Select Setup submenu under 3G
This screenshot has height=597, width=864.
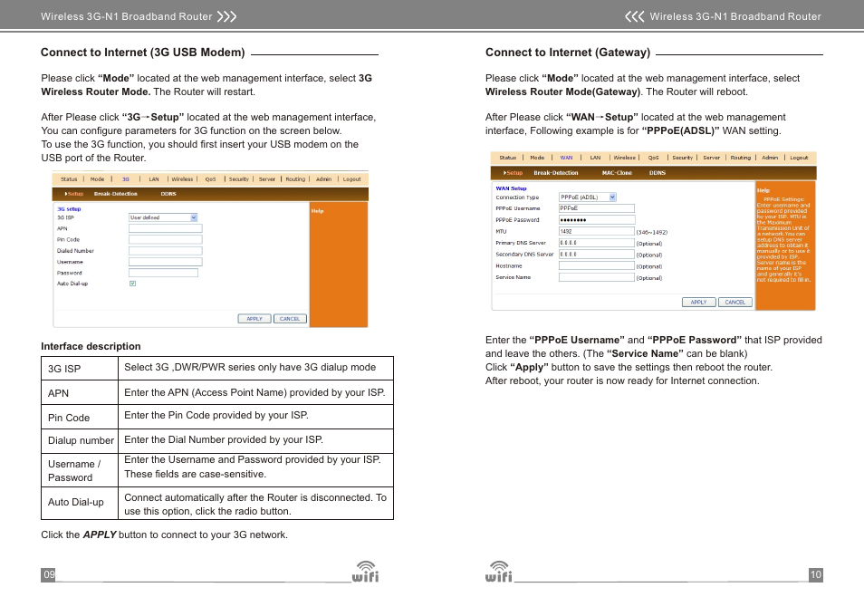[75, 194]
